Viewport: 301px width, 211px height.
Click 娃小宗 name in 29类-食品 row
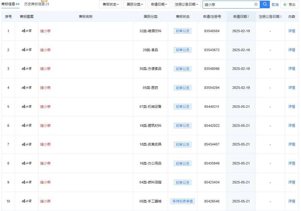[x=45, y=50]
